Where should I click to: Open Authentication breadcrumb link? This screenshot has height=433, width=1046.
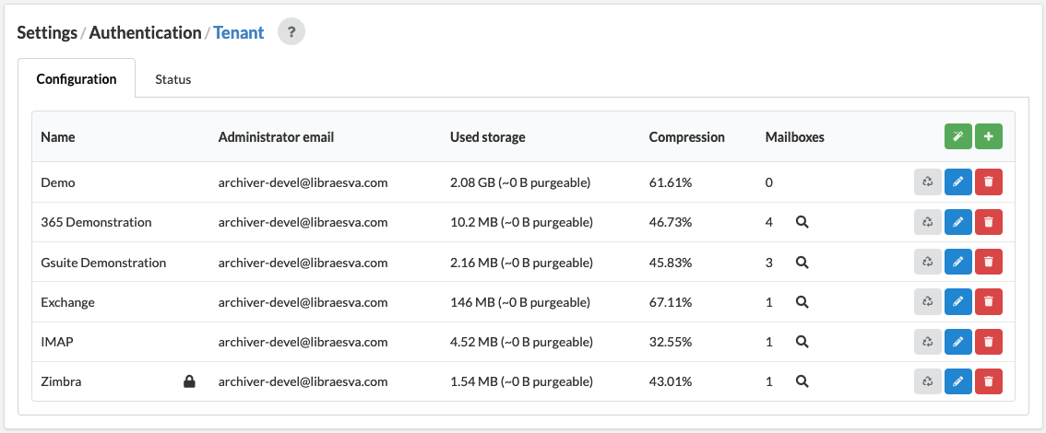tap(146, 32)
